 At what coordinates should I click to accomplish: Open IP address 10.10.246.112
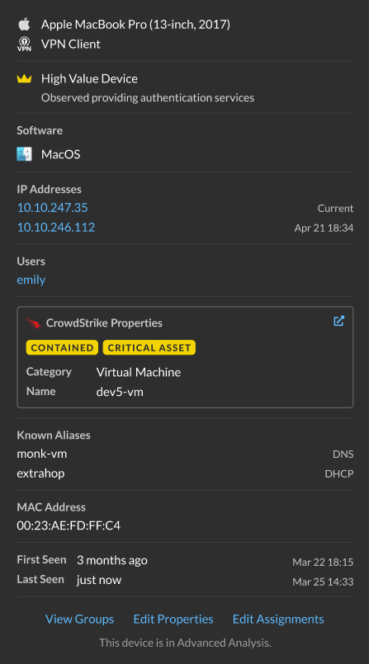coord(56,228)
